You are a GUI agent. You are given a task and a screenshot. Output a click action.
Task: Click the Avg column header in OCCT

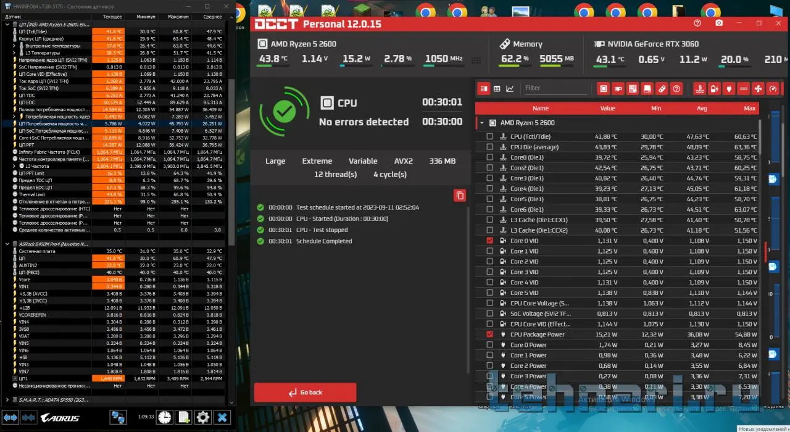point(702,109)
